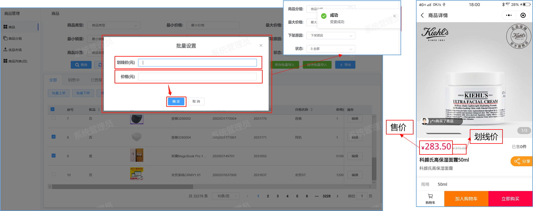This screenshot has width=533, height=211.
Task: Go to page 2 in pagination
Action: click(x=268, y=196)
